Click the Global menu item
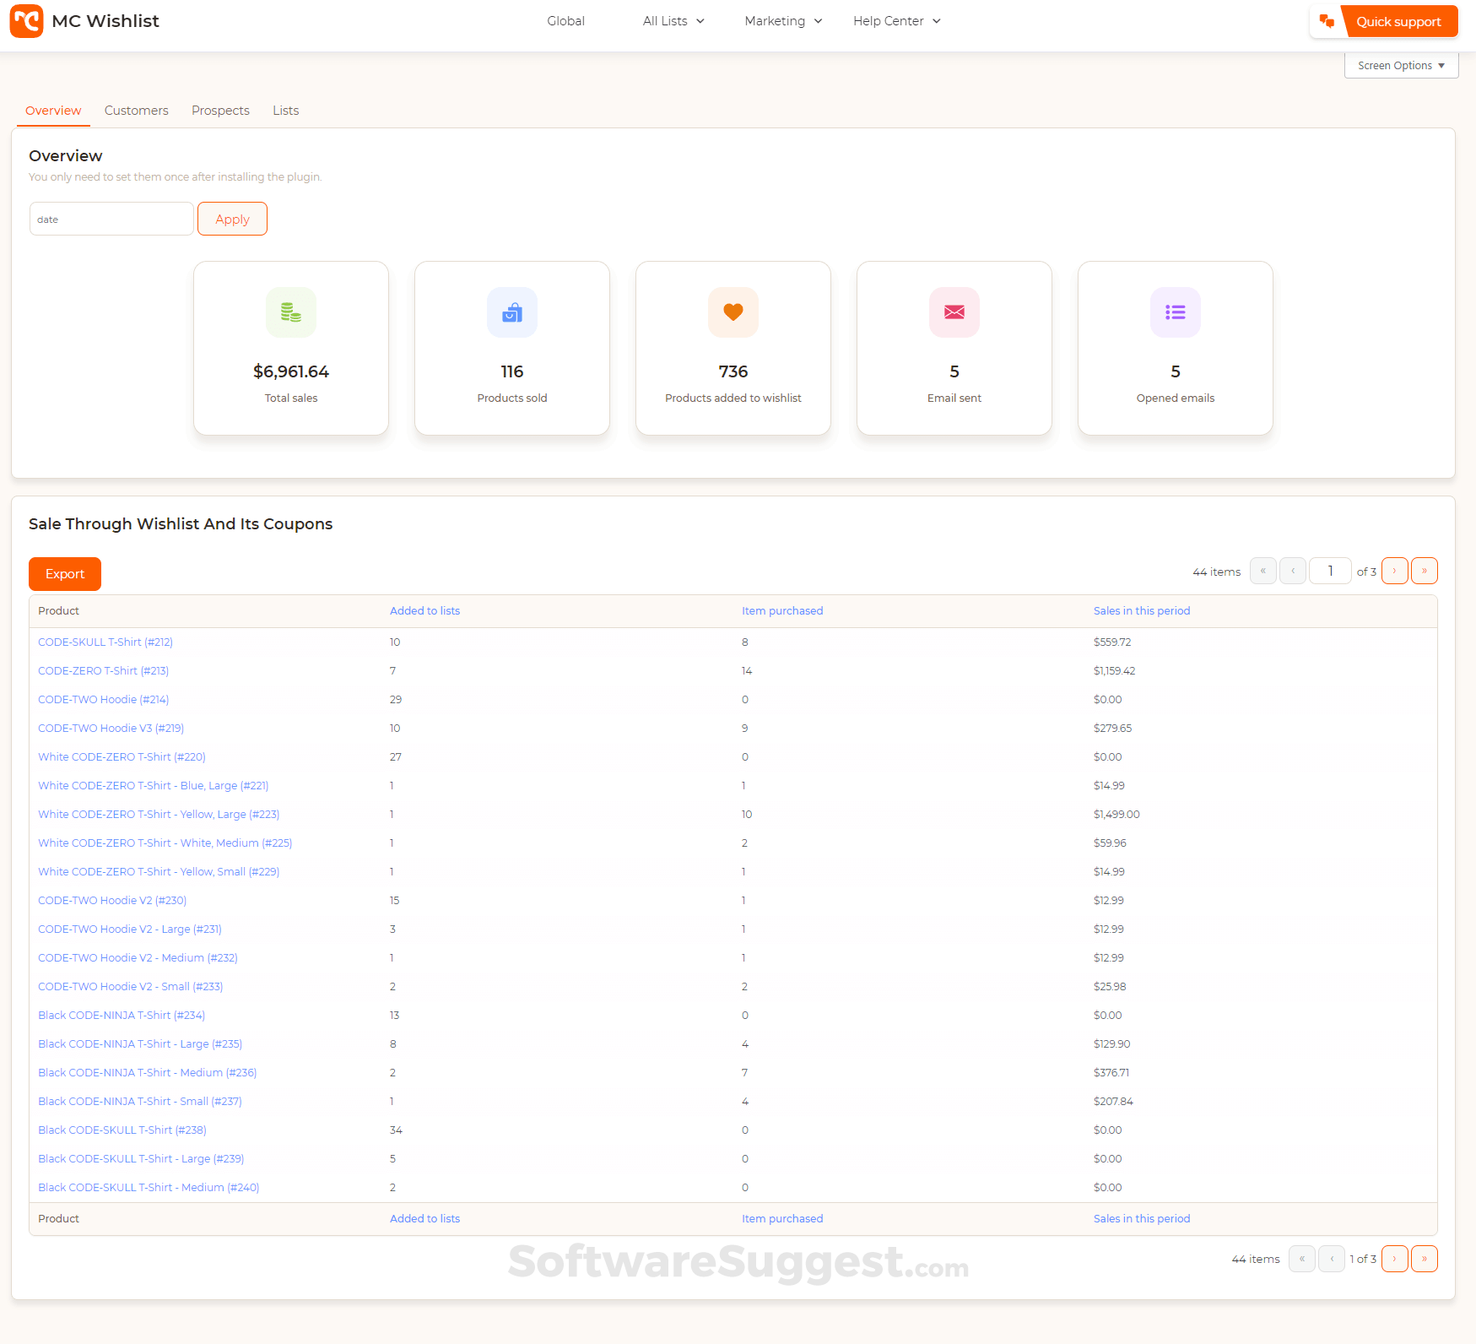The image size is (1476, 1344). (565, 20)
